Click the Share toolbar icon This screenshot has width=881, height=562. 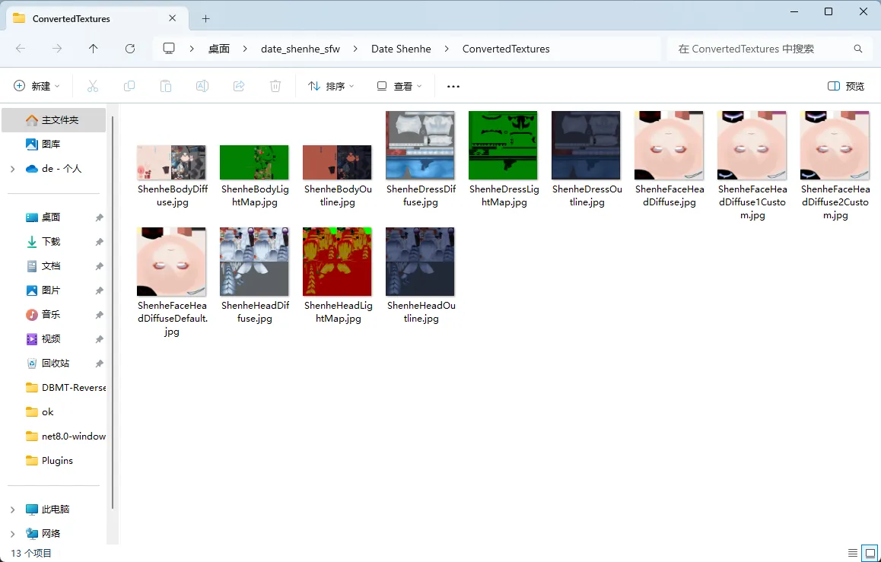click(239, 86)
